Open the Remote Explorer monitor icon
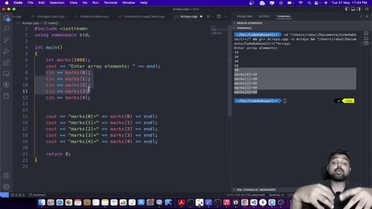Viewport: 372px width, 209px height. pyautogui.click(x=6, y=74)
